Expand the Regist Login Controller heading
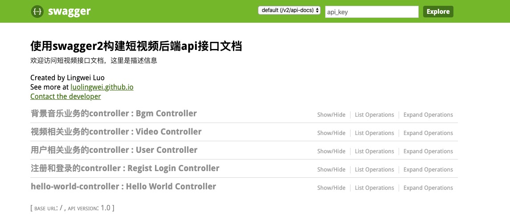 [x=125, y=168]
